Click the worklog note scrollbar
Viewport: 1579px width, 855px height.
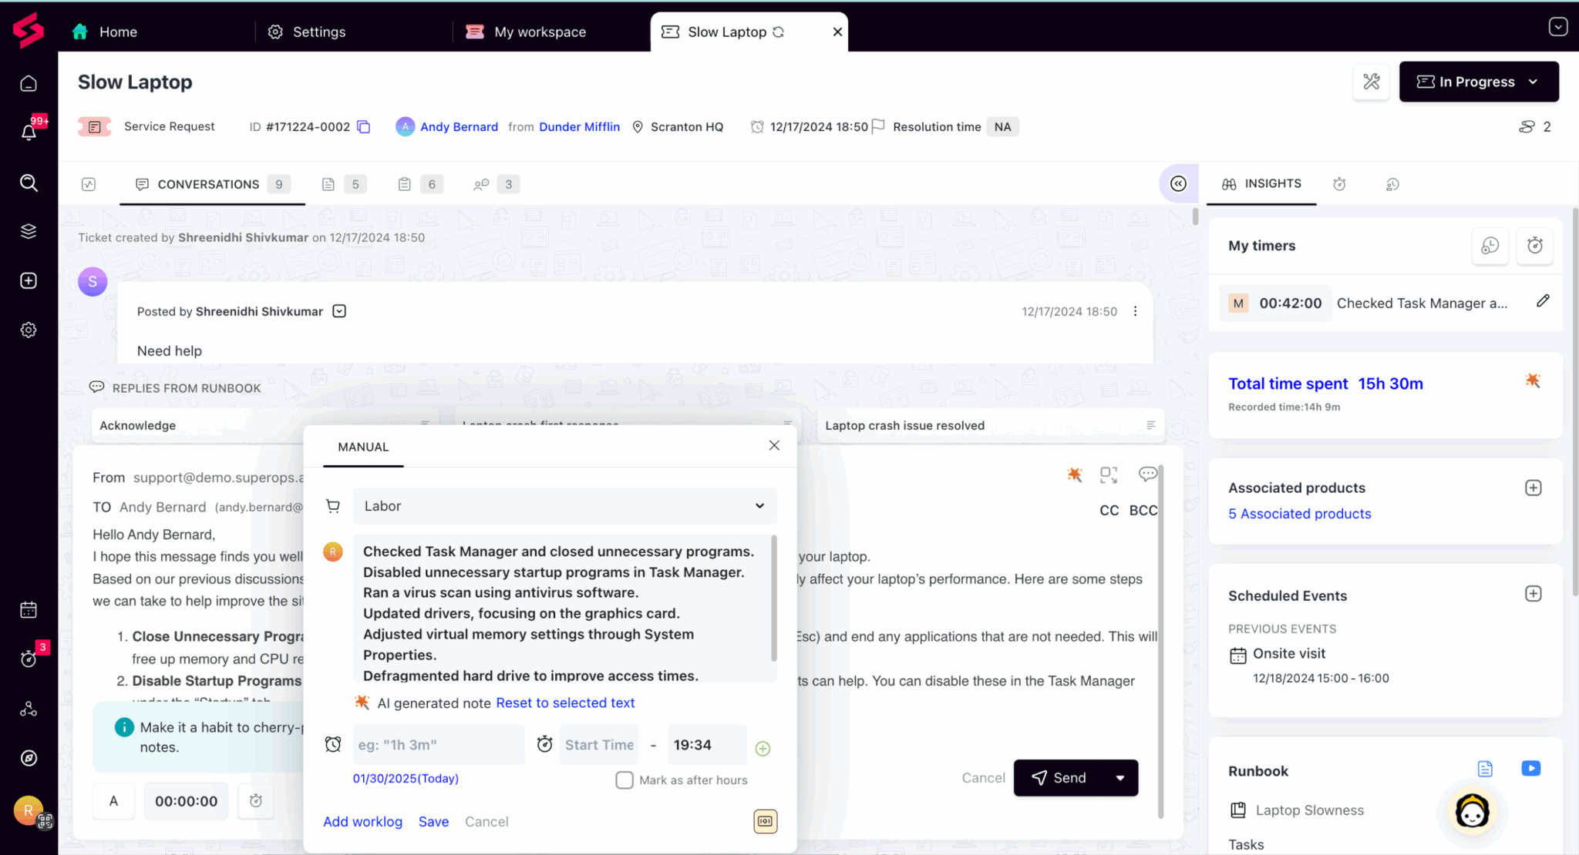point(773,598)
